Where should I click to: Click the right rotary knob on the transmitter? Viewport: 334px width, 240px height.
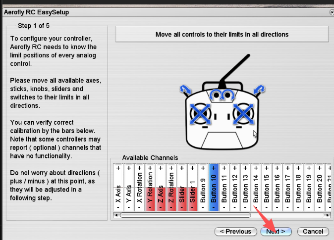click(x=228, y=95)
